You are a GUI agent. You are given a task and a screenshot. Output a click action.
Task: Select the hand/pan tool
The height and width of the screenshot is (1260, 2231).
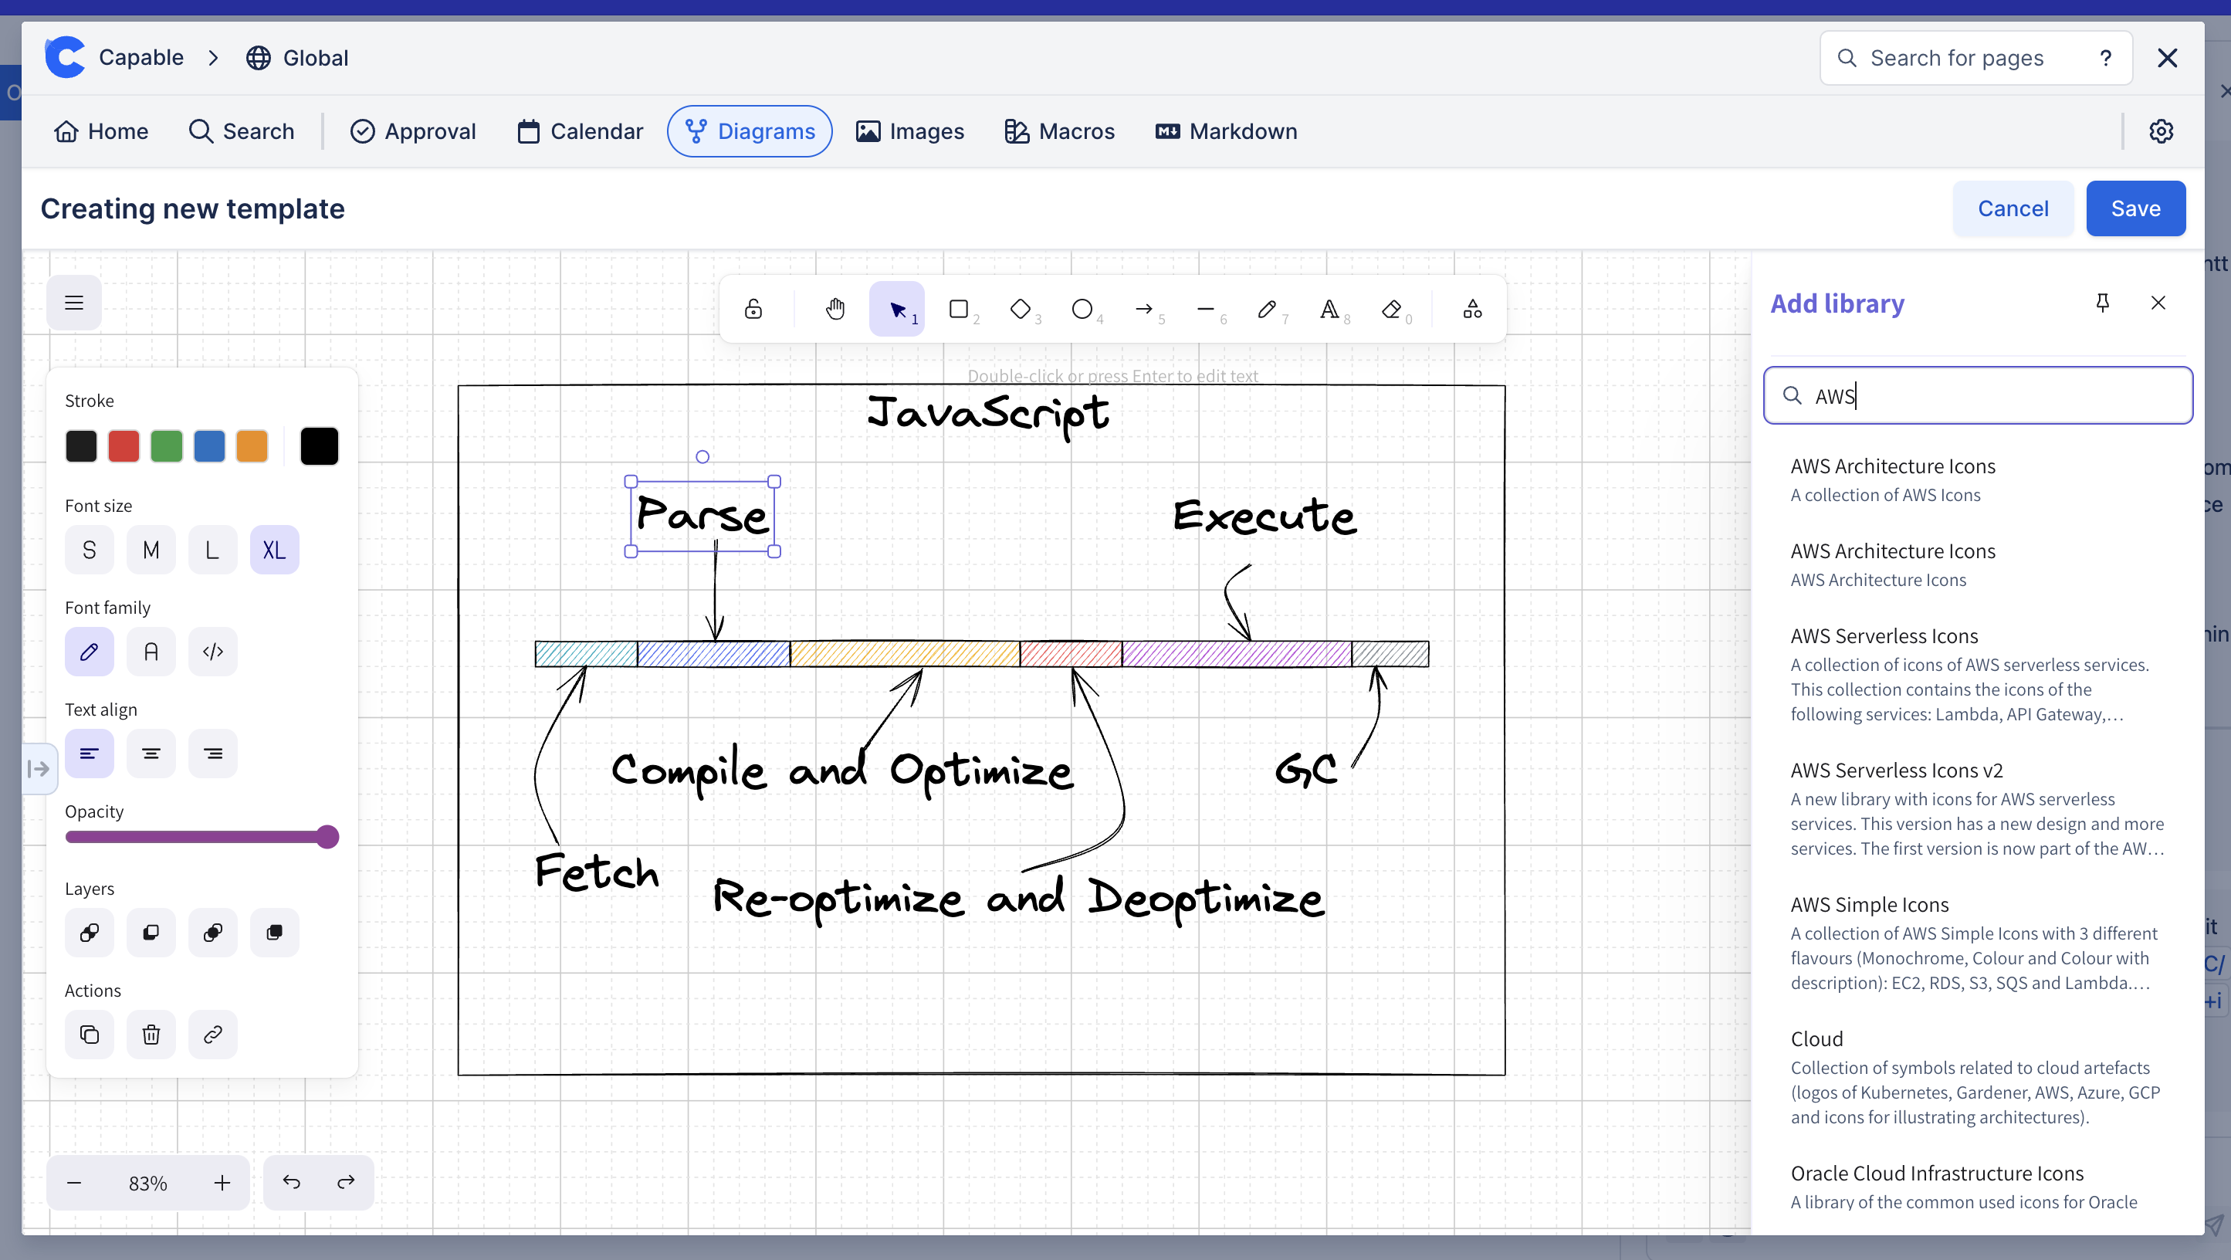tap(835, 308)
